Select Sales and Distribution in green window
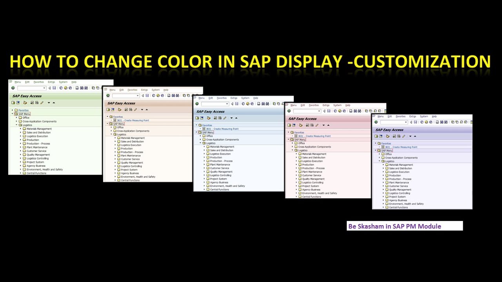 [38, 132]
